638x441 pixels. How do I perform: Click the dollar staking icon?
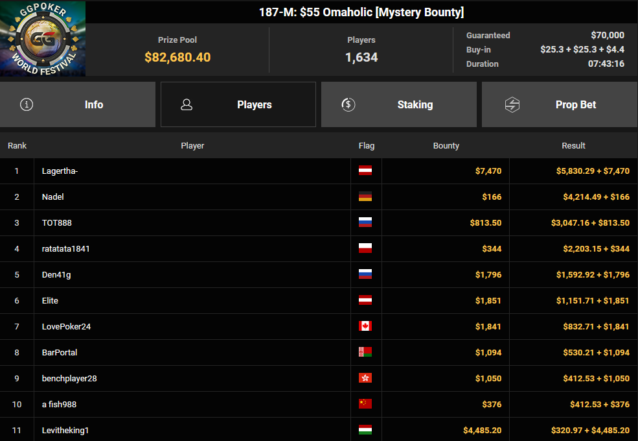[x=348, y=104]
